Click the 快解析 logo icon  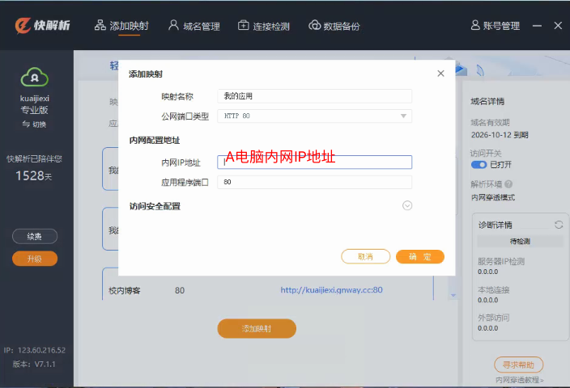point(22,25)
